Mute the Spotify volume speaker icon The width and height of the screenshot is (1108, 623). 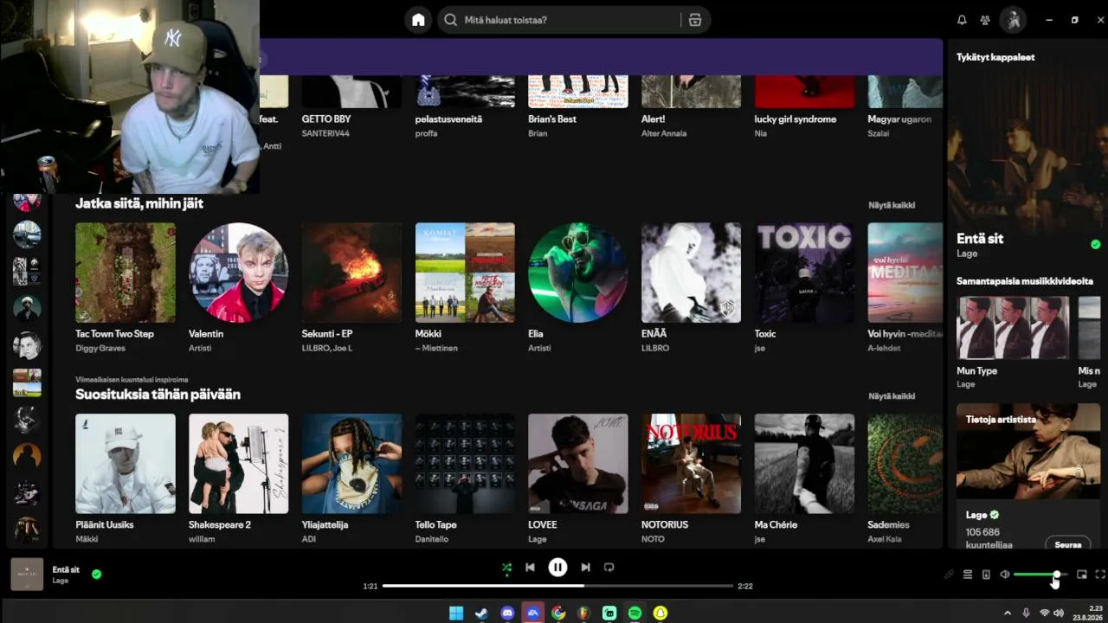(x=1005, y=575)
